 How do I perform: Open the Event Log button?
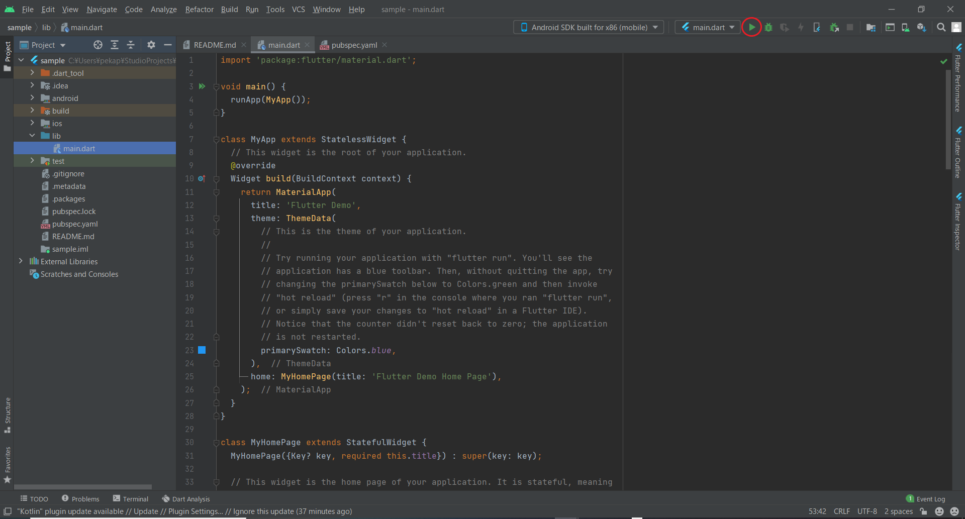(925, 499)
